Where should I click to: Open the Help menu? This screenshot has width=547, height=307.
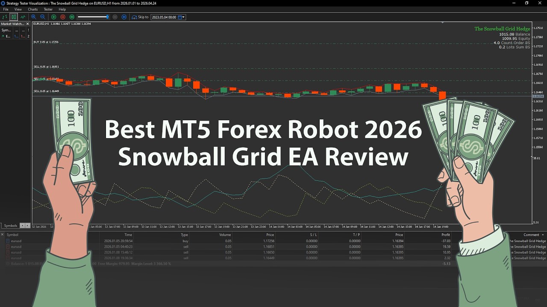[62, 9]
